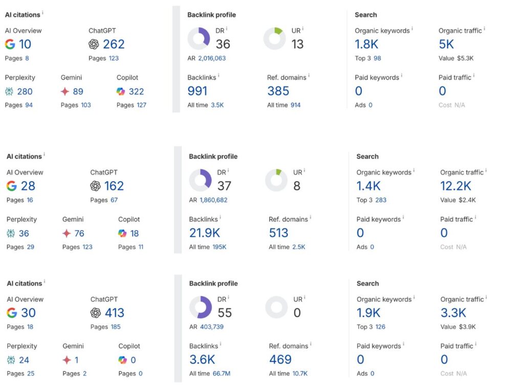The height and width of the screenshot is (388, 524).
Task: Click the Google icon beside AI Overview 28
Action: click(x=11, y=186)
